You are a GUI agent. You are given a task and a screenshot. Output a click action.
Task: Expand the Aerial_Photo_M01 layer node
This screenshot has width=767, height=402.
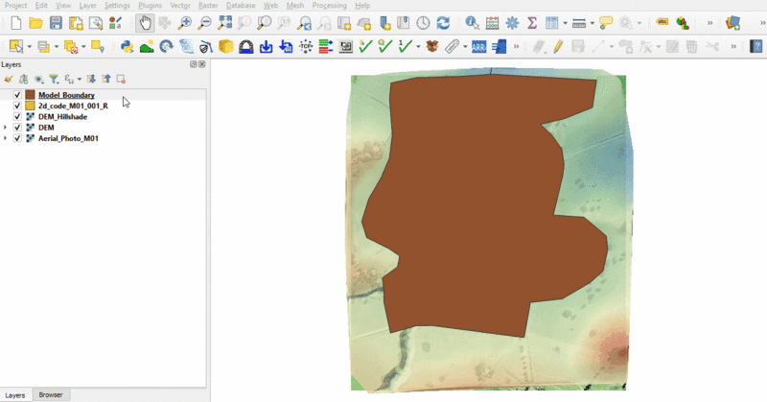pos(6,139)
